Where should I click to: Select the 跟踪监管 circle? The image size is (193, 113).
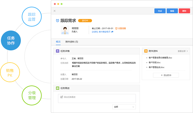[x=32, y=17]
